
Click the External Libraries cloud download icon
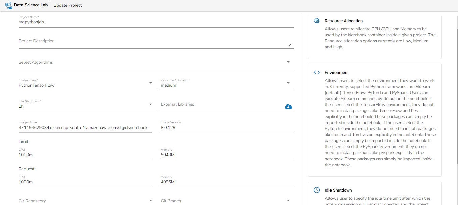(288, 106)
